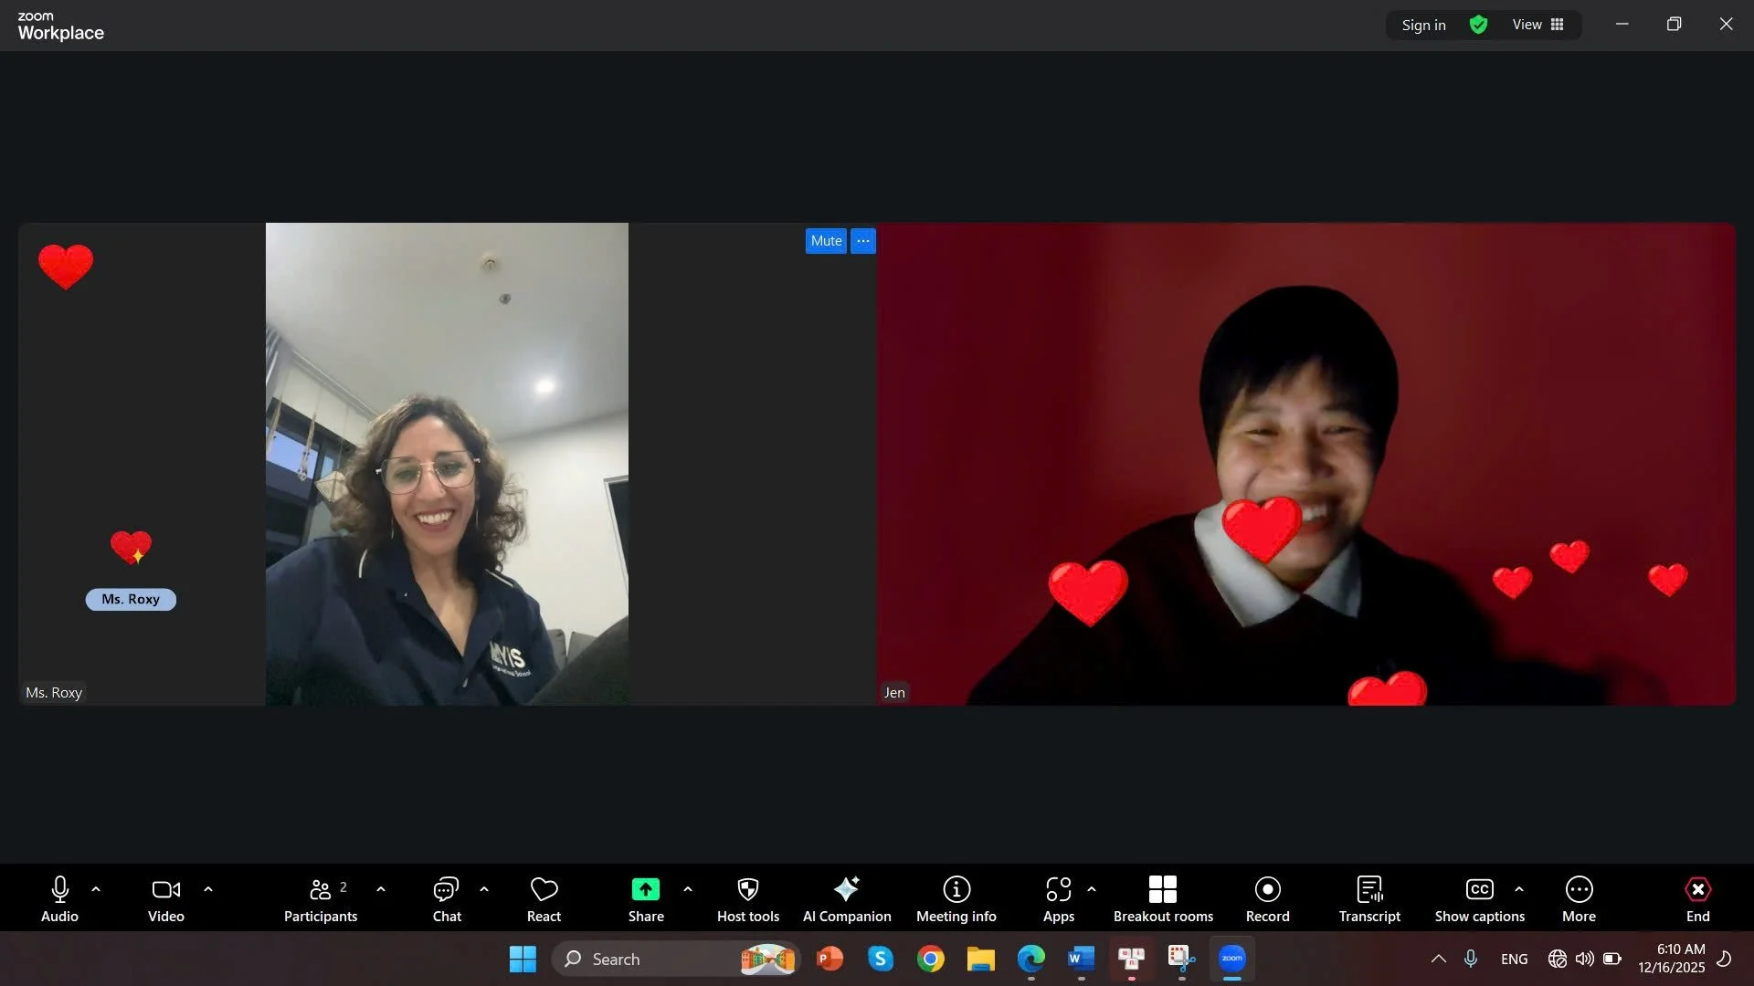Expand audio settings chevron

pos(96,888)
